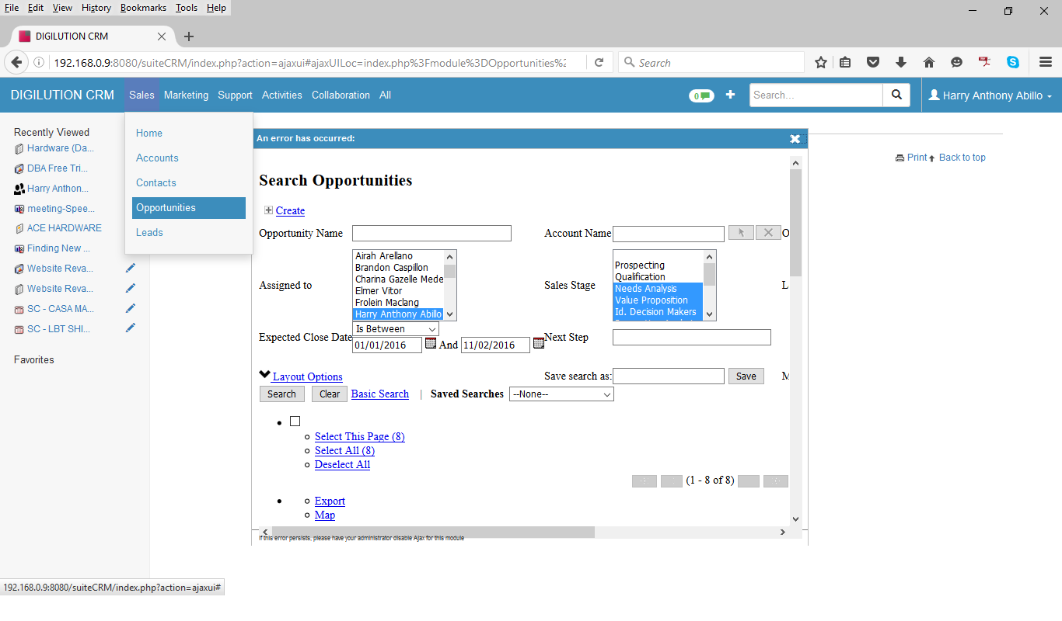This screenshot has width=1062, height=621.
Task: Click the Clear button
Action: [x=330, y=394]
